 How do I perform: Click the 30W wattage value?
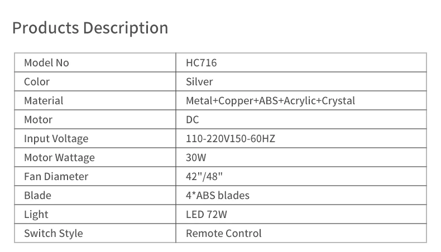[x=196, y=158]
